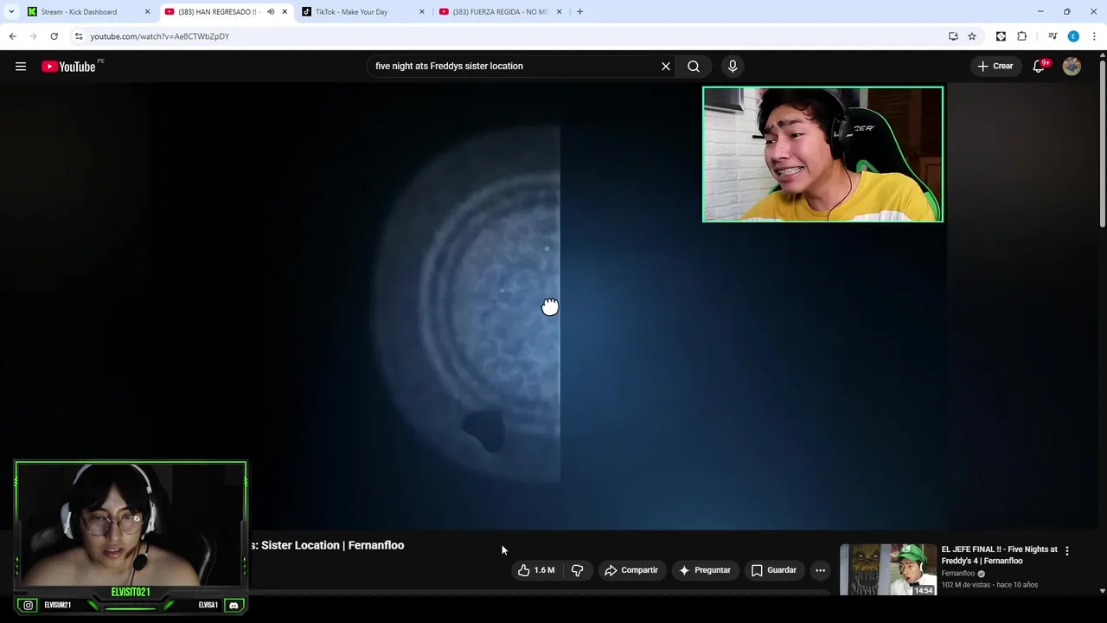Click the Guardar save button

point(773,570)
